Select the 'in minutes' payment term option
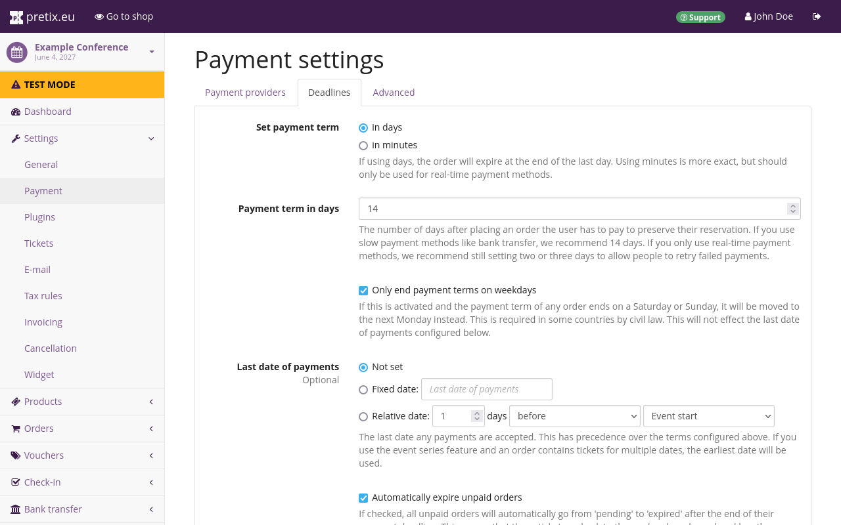Image resolution: width=841 pixels, height=525 pixels. pos(363,146)
